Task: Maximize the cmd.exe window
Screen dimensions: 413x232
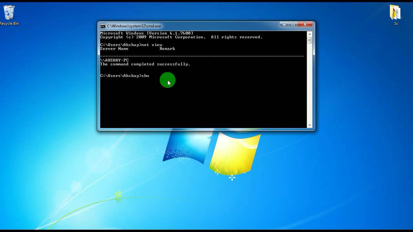Action: (x=293, y=24)
